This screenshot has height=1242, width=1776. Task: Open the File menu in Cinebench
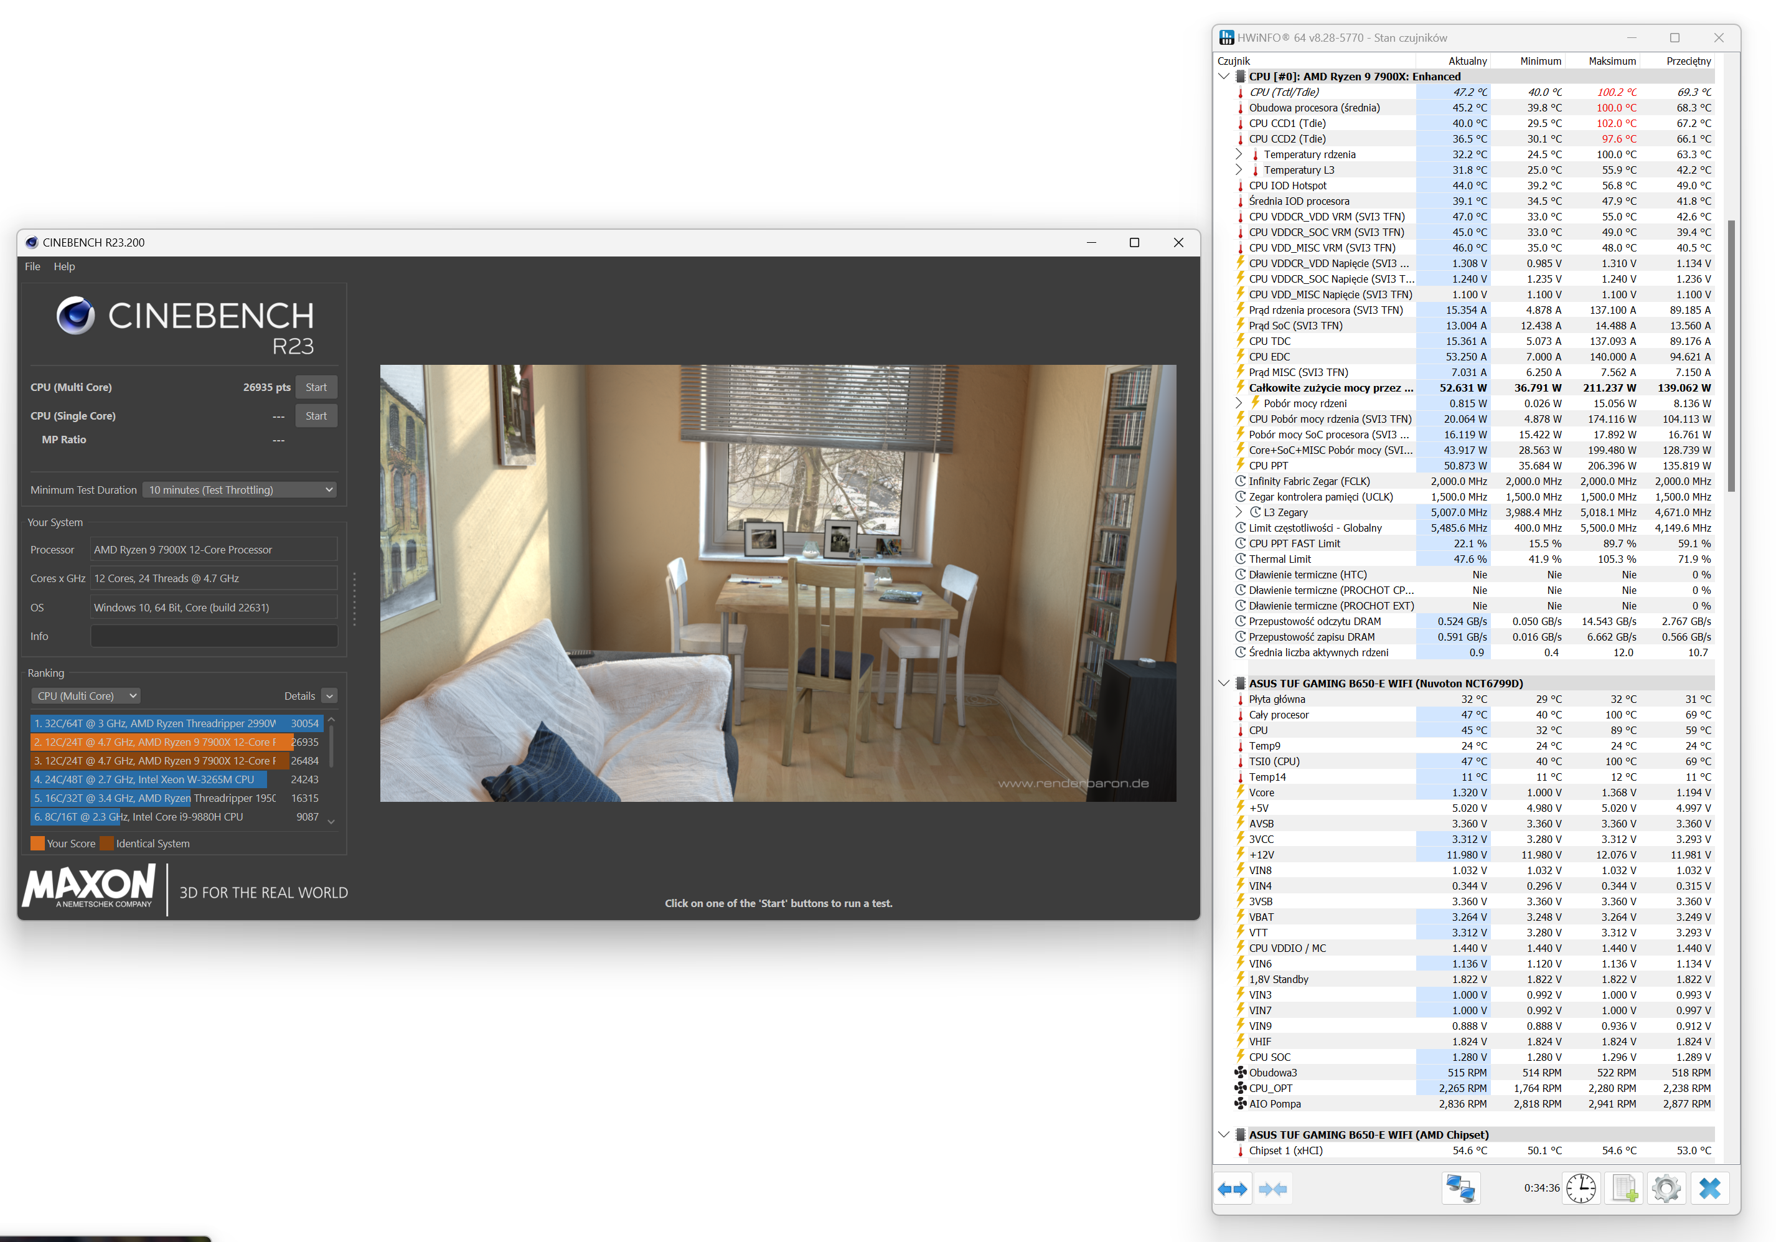coord(32,266)
